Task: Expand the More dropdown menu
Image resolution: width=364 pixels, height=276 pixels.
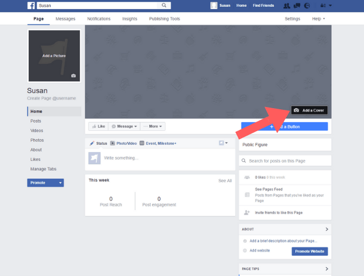Action: 153,126
